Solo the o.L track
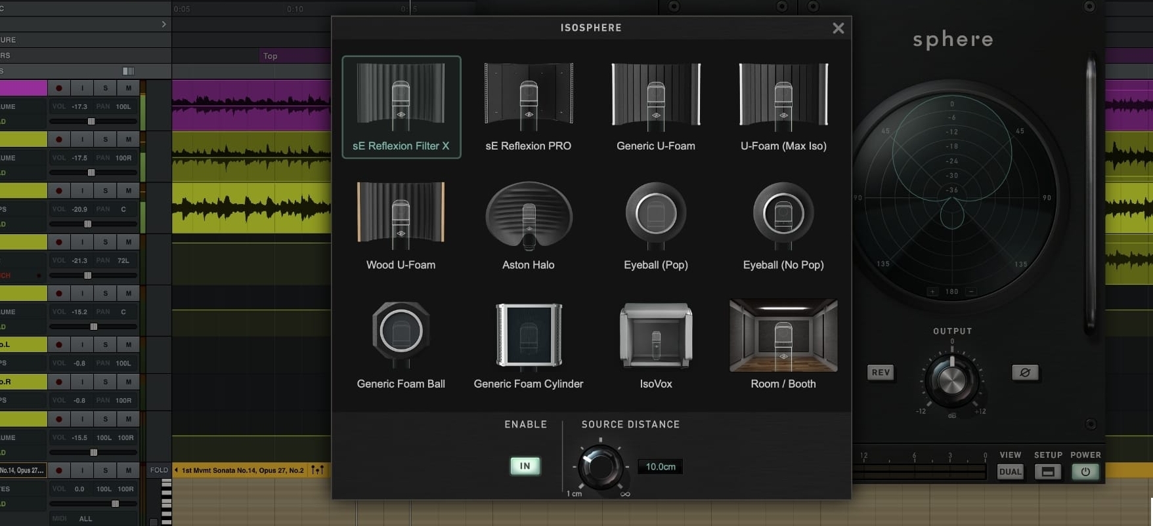The width and height of the screenshot is (1153, 526). tap(105, 344)
